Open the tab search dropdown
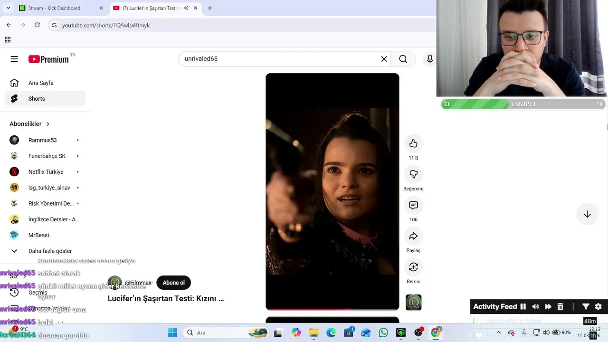 8,8
